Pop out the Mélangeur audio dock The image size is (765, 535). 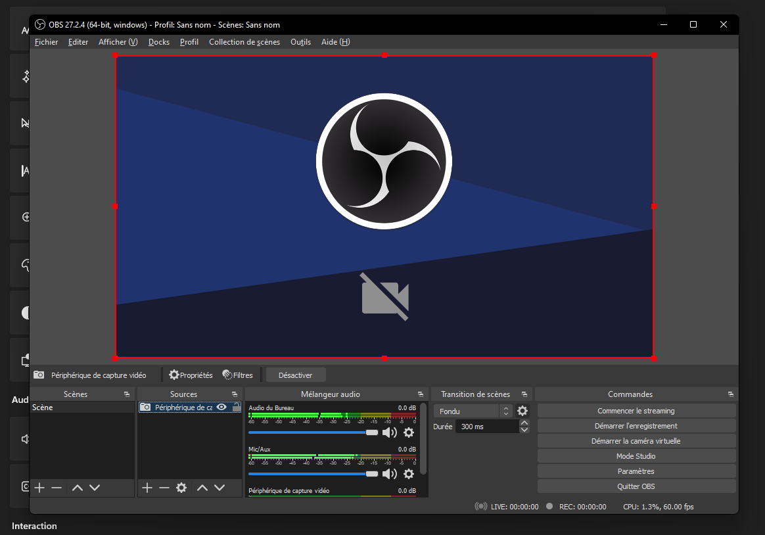coord(420,394)
